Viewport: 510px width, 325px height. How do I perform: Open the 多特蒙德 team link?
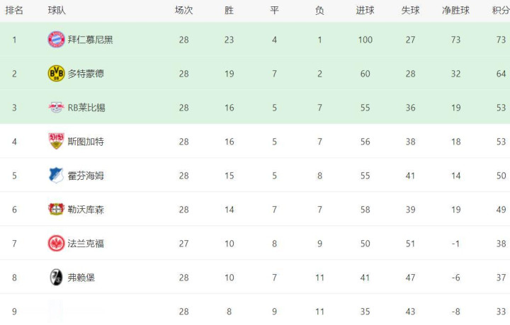[86, 74]
